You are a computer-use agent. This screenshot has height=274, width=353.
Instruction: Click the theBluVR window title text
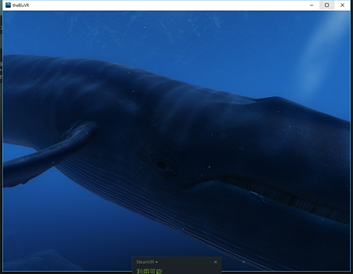tap(21, 5)
